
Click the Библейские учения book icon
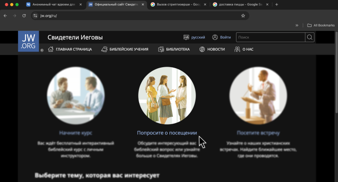pos(104,49)
